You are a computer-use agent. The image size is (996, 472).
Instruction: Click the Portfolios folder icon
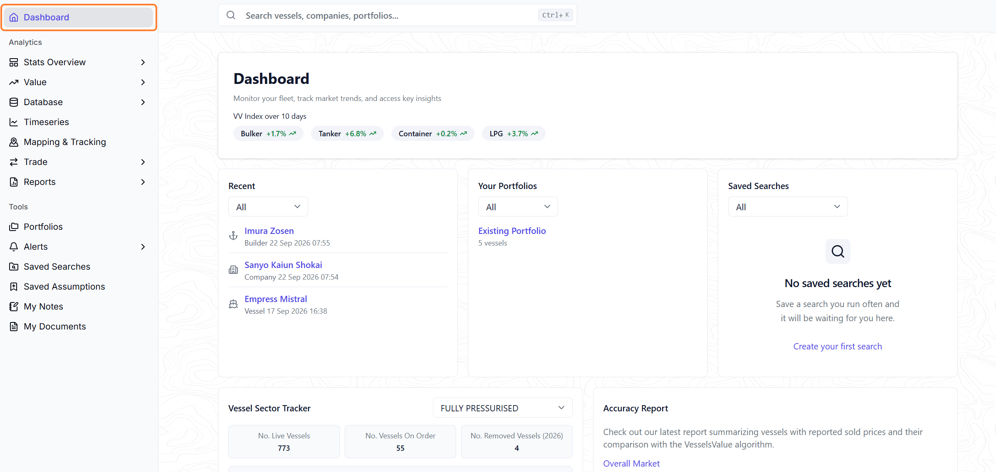(x=14, y=227)
